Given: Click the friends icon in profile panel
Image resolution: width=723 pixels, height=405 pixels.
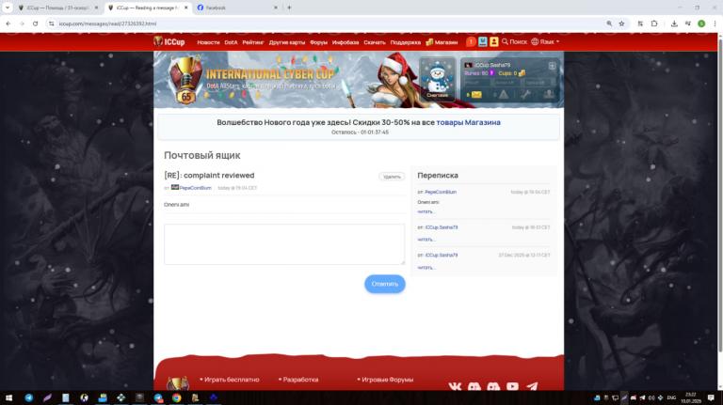Looking at the screenshot, I should [548, 95].
